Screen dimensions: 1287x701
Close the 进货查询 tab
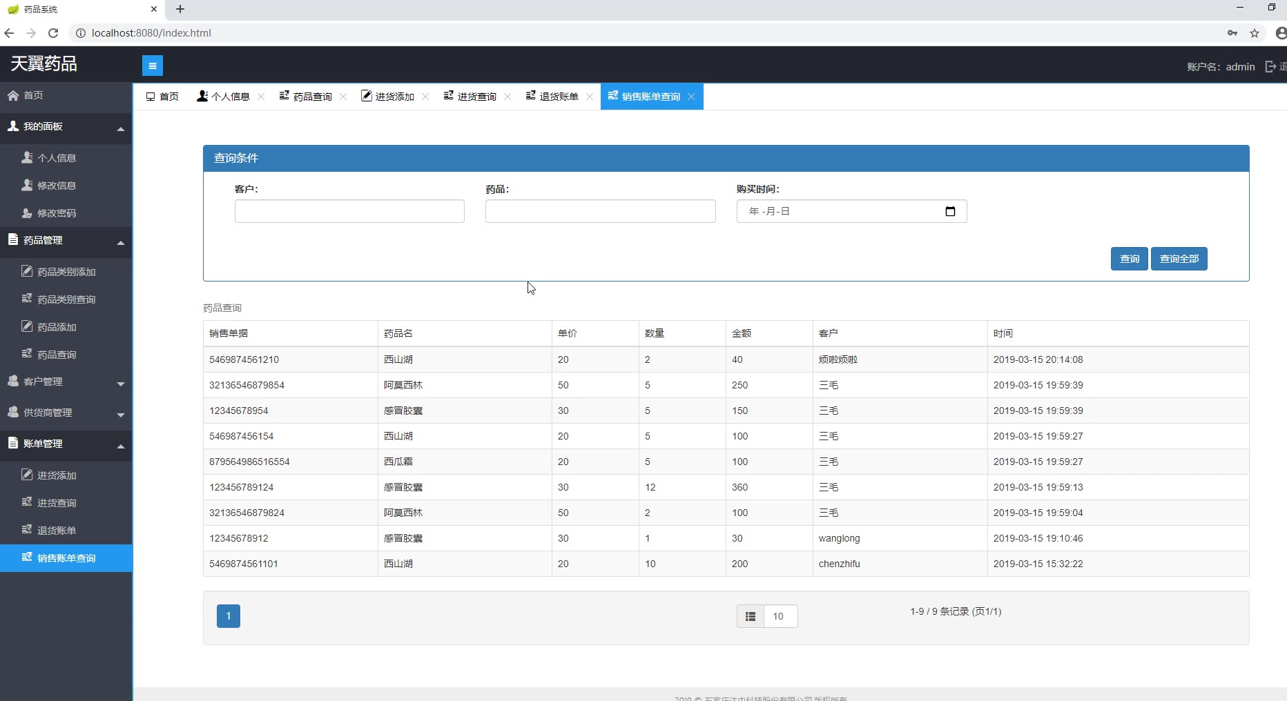pyautogui.click(x=507, y=97)
